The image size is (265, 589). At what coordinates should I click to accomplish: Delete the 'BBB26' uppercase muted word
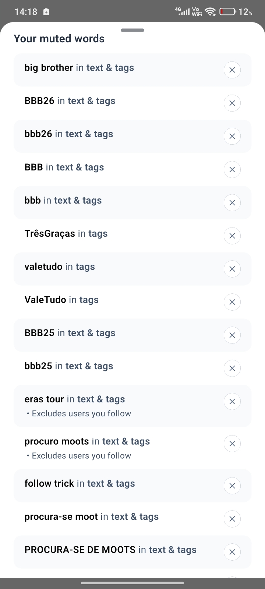[x=232, y=103]
